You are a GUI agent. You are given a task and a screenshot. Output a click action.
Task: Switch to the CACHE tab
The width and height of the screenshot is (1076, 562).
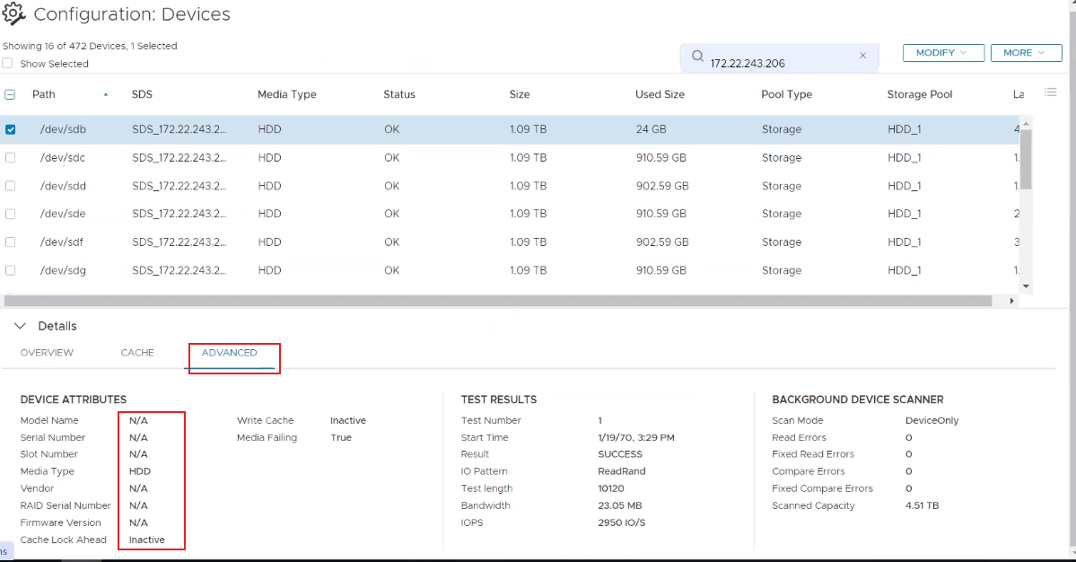(137, 353)
